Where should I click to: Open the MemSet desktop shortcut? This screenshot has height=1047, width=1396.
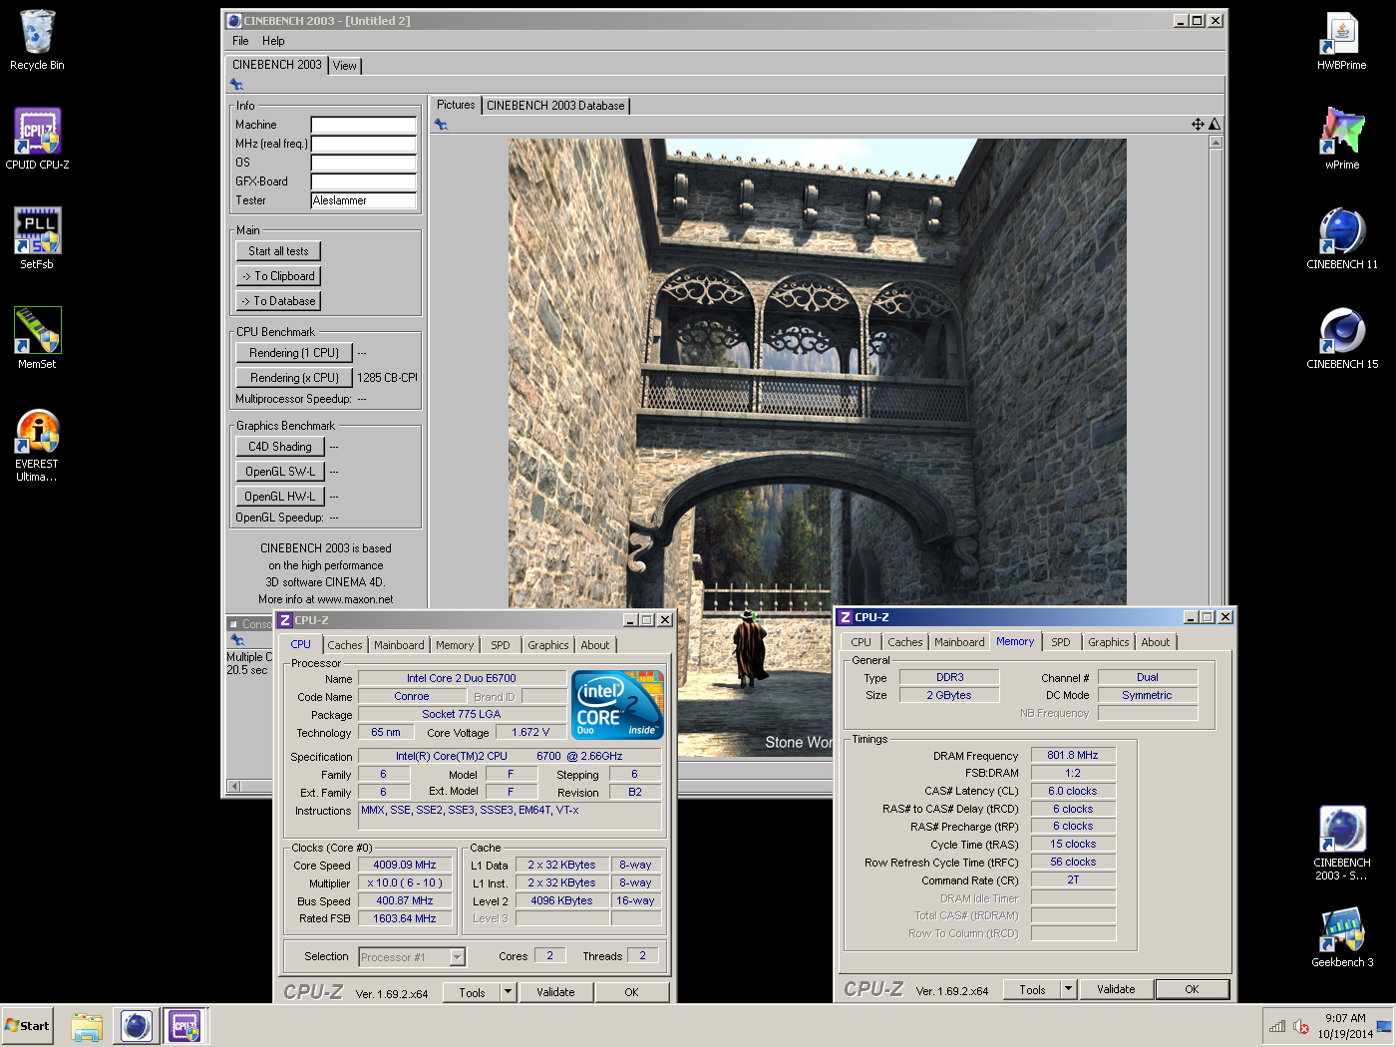tap(37, 339)
